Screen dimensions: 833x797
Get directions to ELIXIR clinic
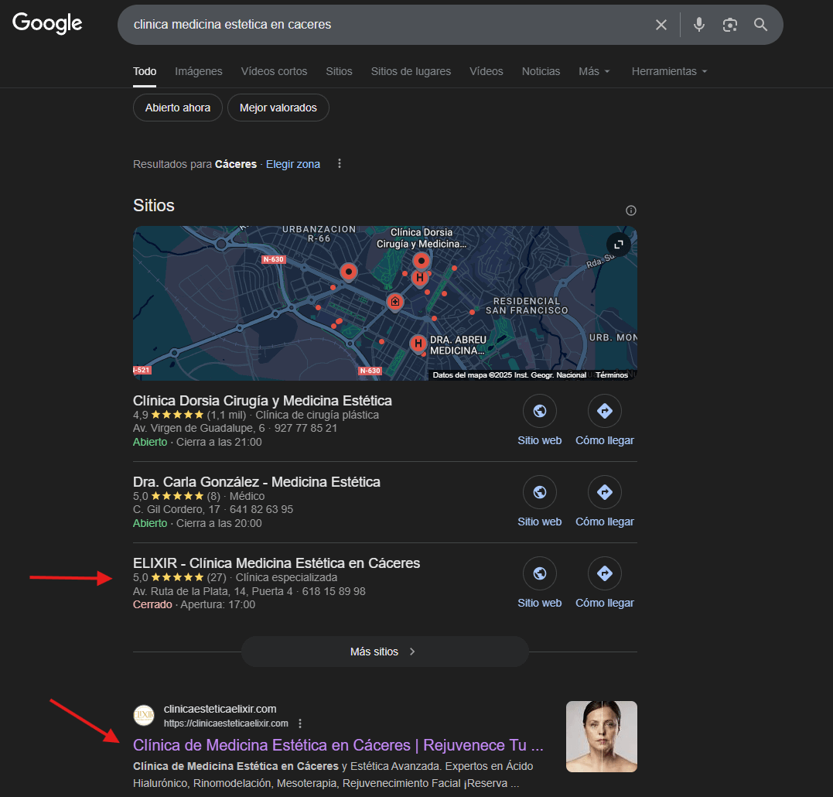coord(604,573)
